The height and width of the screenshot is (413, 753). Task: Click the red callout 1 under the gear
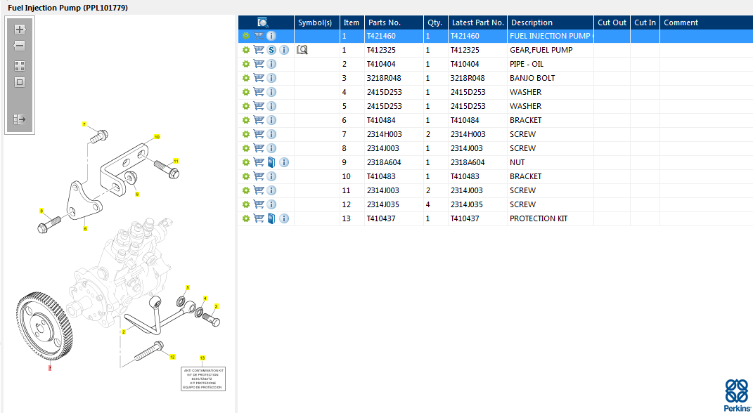coord(49,368)
